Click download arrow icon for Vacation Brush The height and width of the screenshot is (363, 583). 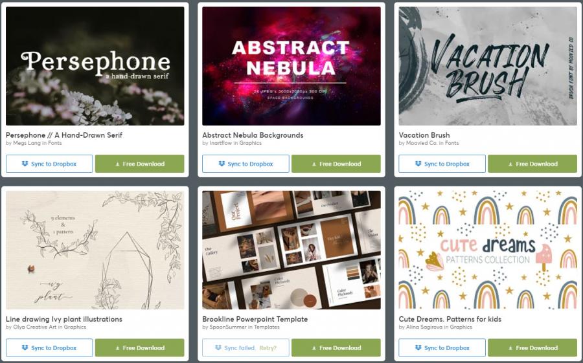510,164
